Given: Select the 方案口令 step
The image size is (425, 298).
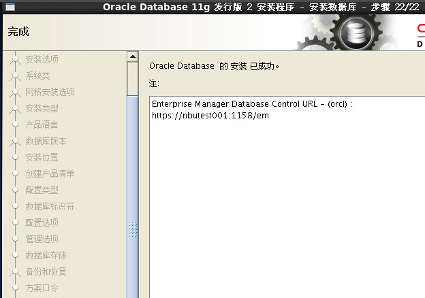Looking at the screenshot, I should 42,288.
